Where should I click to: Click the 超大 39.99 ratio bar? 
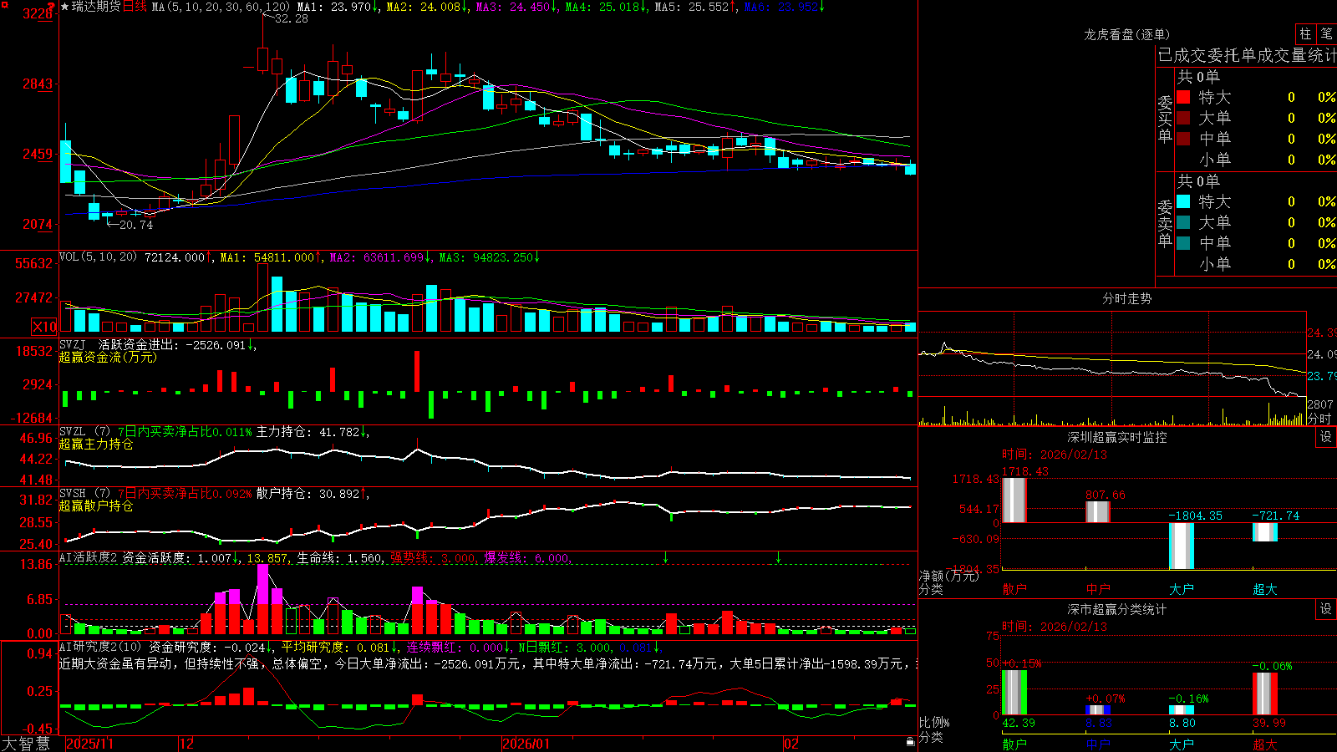coord(1265,694)
